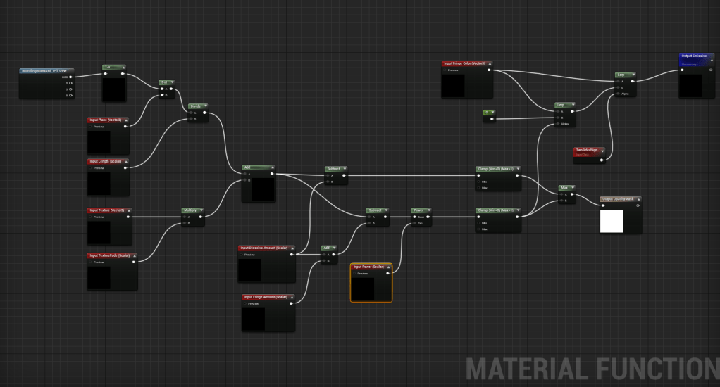This screenshot has width=720, height=387.
Task: Click input pin B on the Max node
Action: point(561,201)
